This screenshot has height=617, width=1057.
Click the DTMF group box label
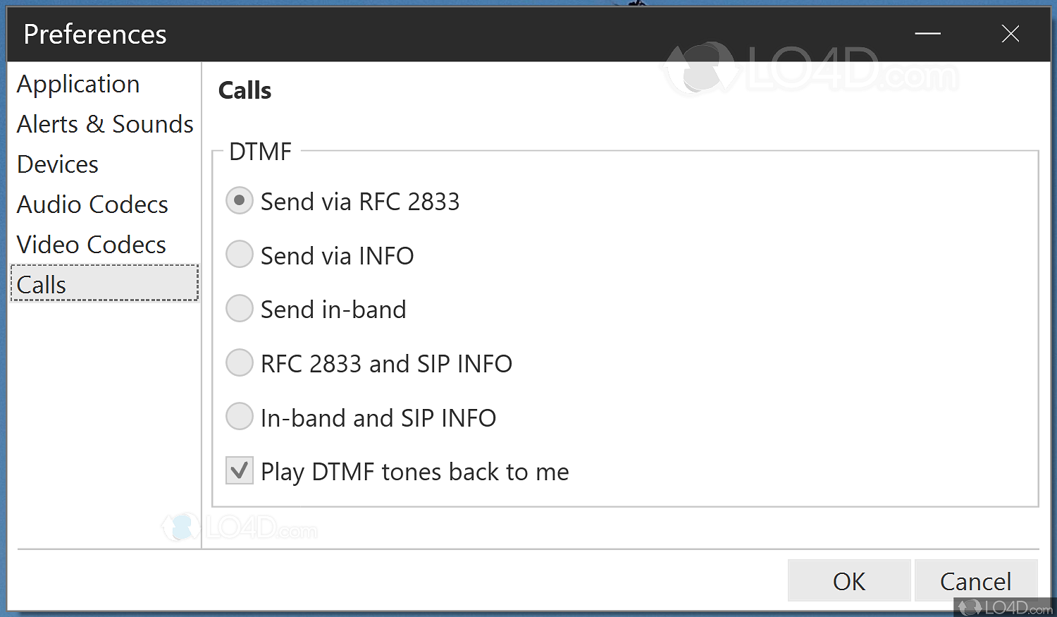[x=260, y=152]
